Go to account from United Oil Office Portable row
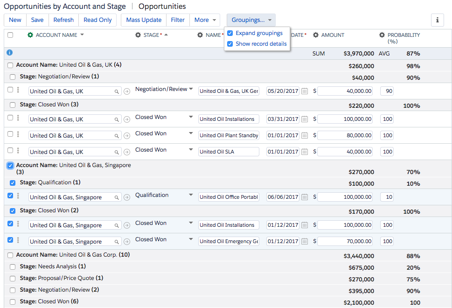The height and width of the screenshot is (308, 452). [127, 197]
